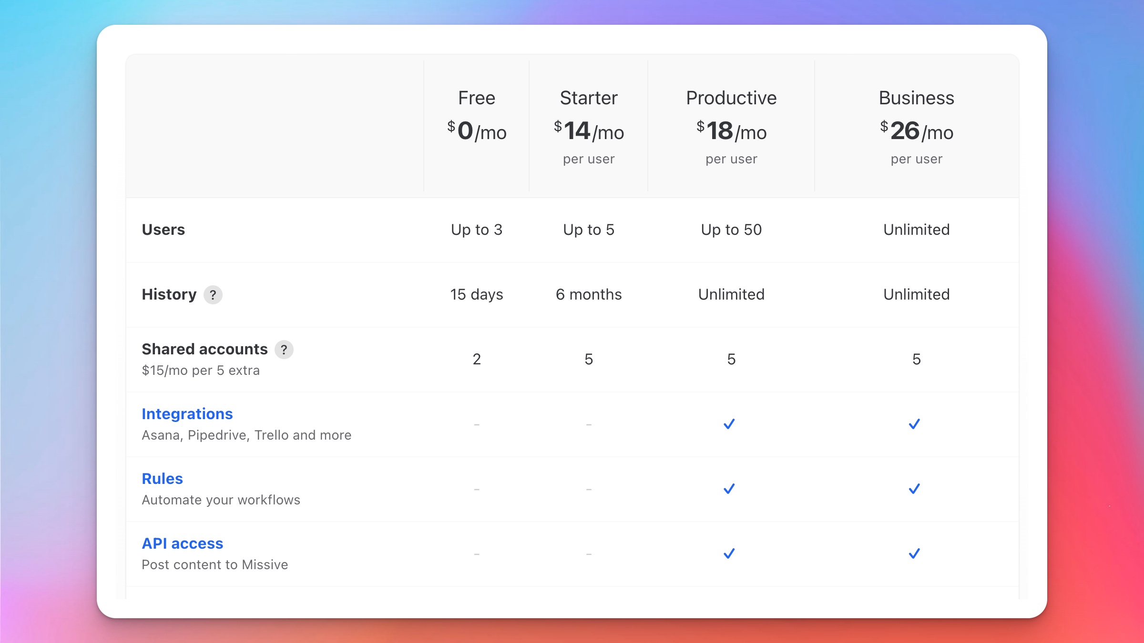
Task: Click the $0/mo price under Free
Action: pos(476,132)
